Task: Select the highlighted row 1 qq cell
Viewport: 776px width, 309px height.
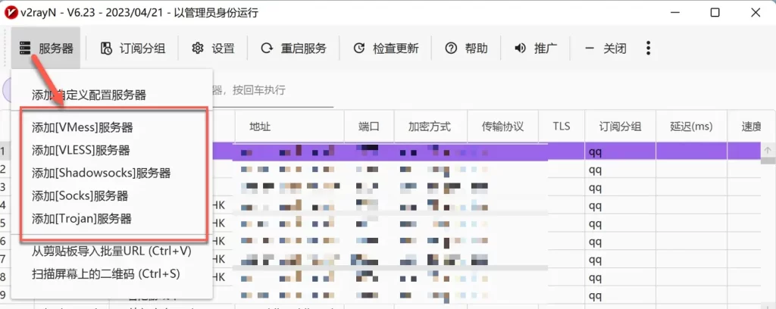Action: 621,151
